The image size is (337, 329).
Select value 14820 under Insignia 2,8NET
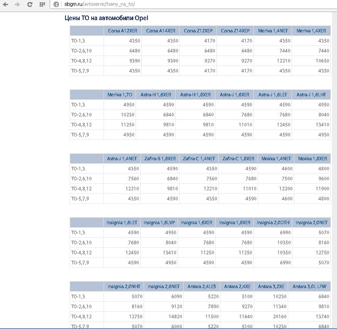point(175,316)
